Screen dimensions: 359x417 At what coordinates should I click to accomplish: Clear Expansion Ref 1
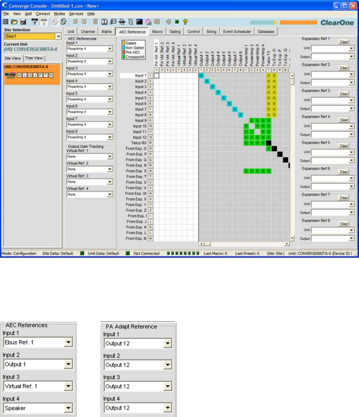[x=344, y=42]
